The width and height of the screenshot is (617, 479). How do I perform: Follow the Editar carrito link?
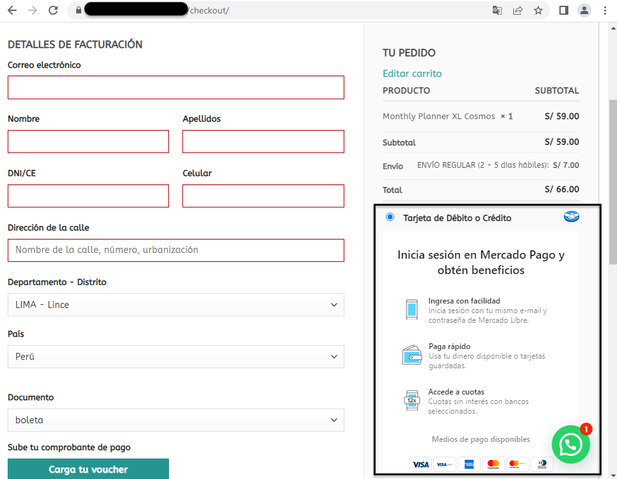point(412,74)
